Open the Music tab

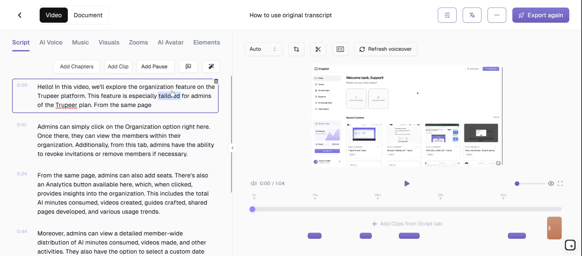80,43
